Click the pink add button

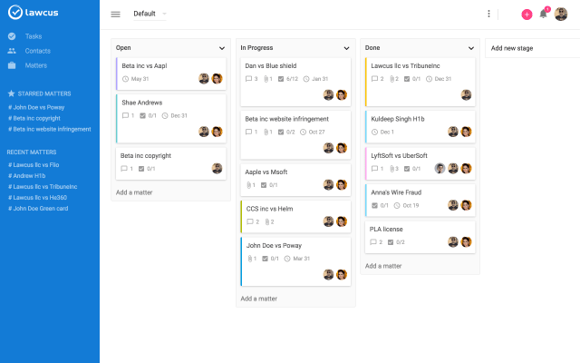(527, 15)
